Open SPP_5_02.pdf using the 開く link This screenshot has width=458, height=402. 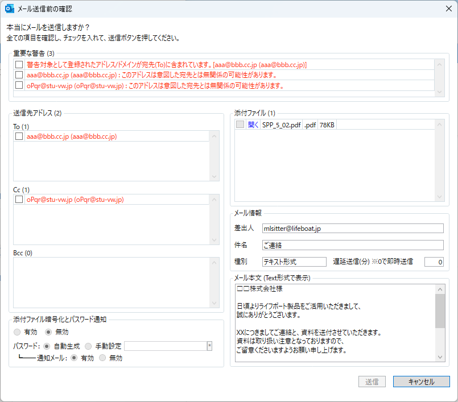(253, 125)
